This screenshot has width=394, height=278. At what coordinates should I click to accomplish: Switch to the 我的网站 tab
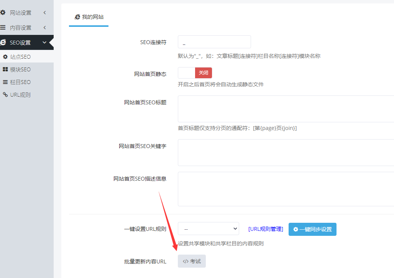[89, 17]
